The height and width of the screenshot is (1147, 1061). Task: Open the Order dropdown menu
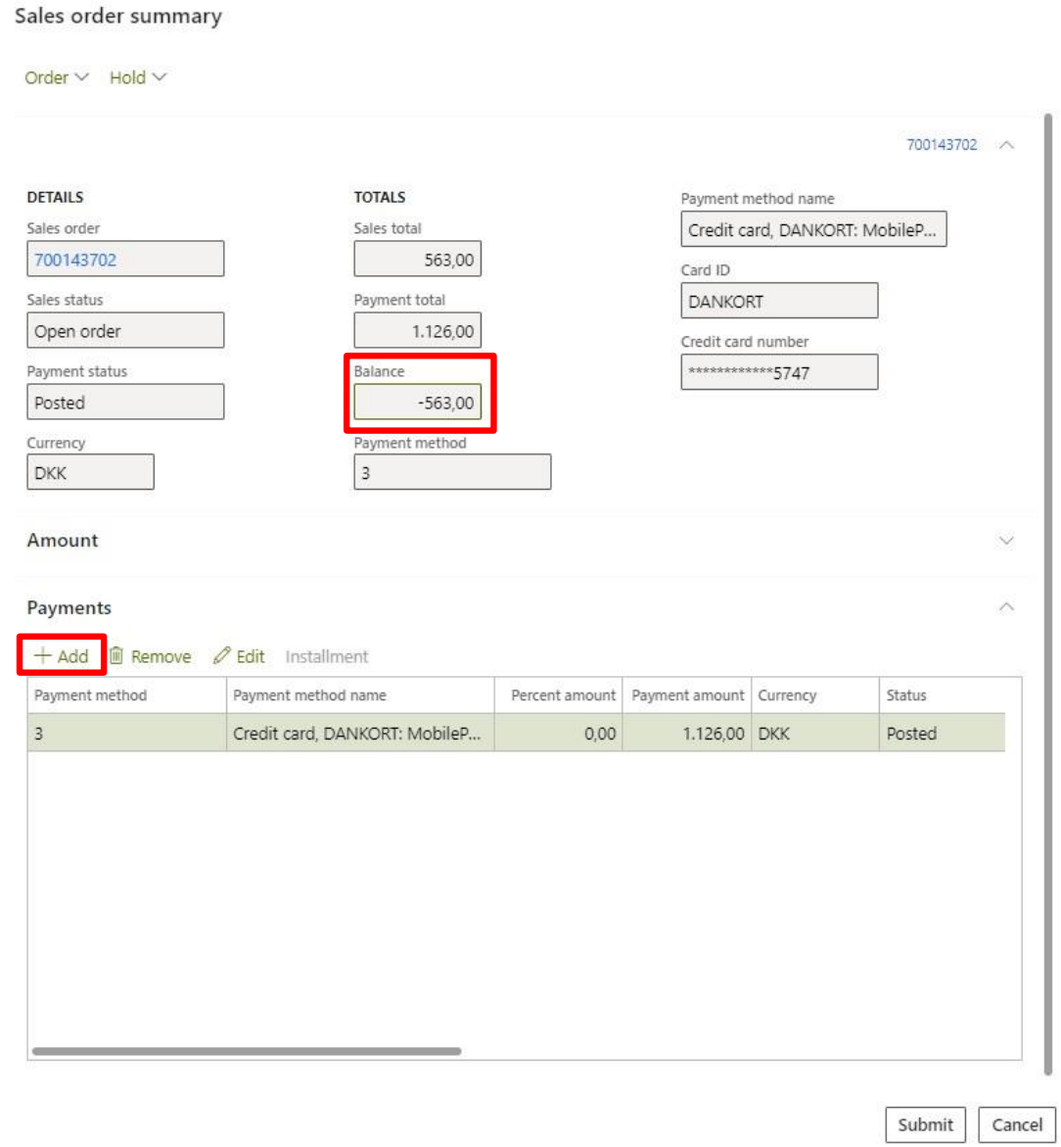tap(56, 77)
